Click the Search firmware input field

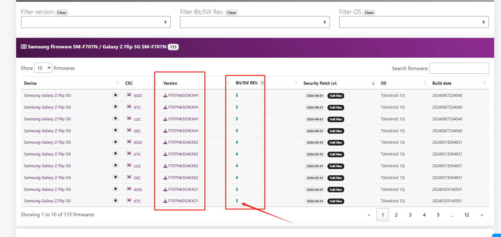click(459, 68)
